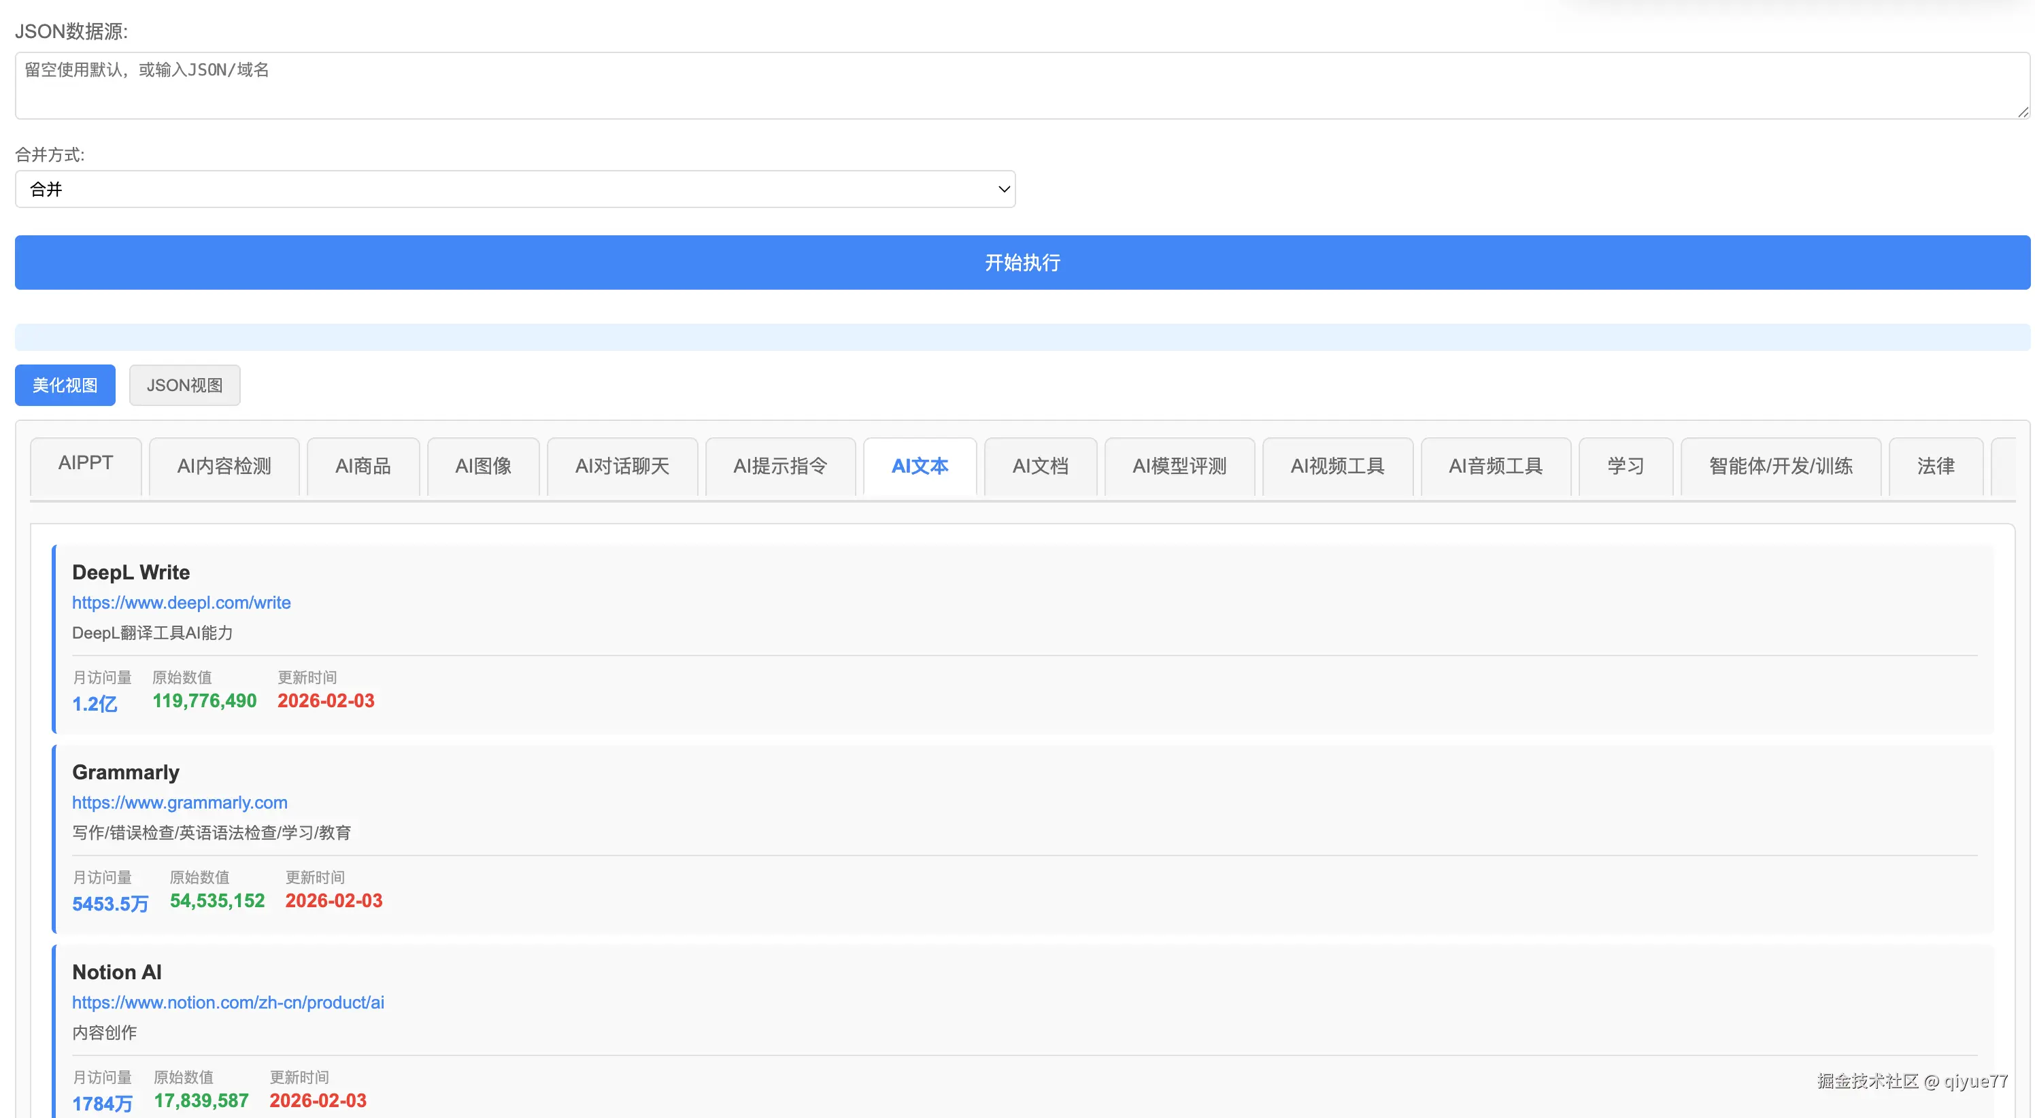Open the Notion AI product link

pyautogui.click(x=228, y=1002)
